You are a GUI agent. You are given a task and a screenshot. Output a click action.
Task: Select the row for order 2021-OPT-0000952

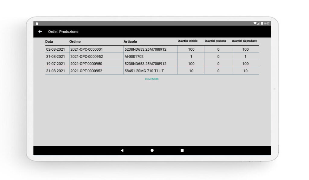coord(87,71)
